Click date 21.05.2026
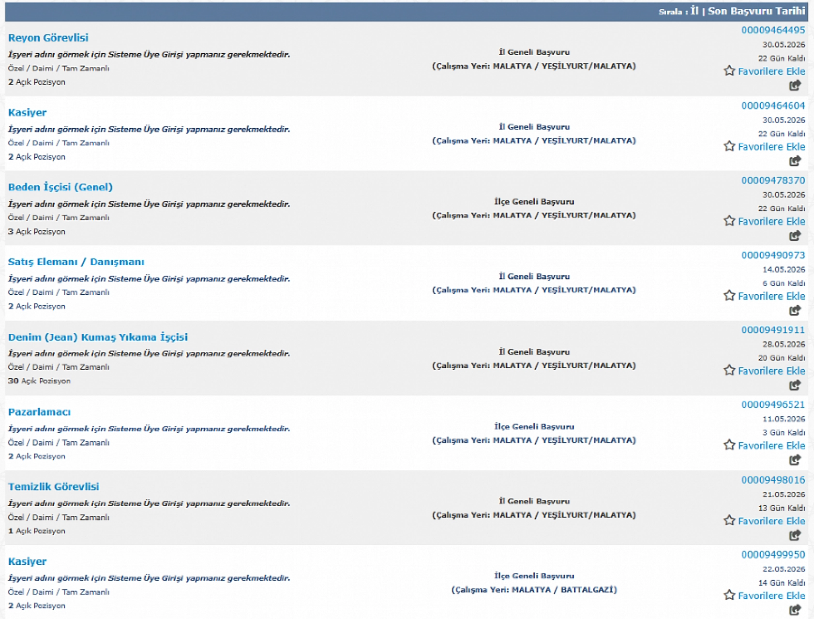Viewport: 814px width, 619px height. coord(784,494)
